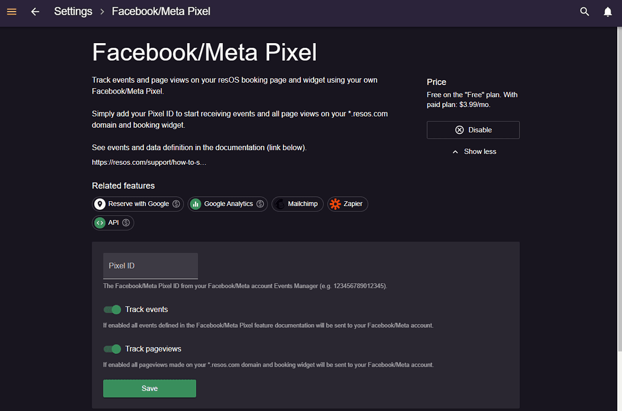The image size is (622, 411).
Task: Open the Zapier feature chip
Action: [347, 204]
